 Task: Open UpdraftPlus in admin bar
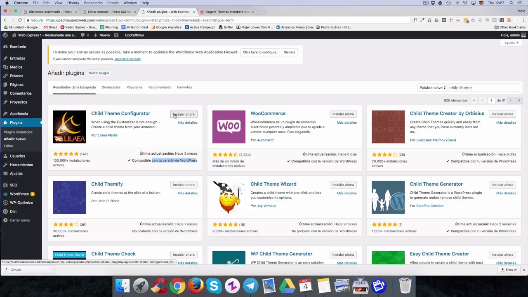click(x=134, y=35)
